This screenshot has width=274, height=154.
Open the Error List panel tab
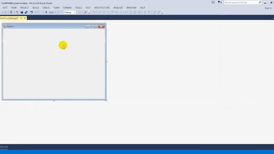coord(4,147)
